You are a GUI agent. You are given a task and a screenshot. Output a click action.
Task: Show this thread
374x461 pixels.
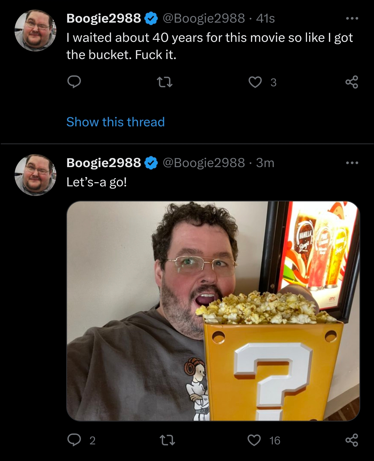pyautogui.click(x=116, y=122)
